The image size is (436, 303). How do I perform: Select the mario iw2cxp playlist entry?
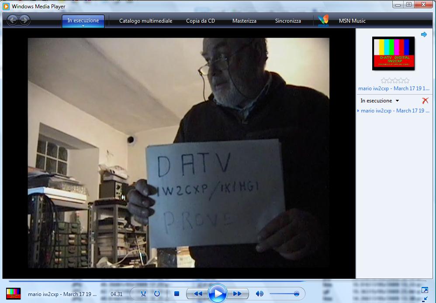395,111
